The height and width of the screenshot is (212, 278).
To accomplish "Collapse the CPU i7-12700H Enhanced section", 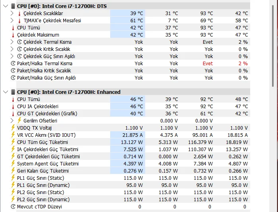I will [x=5, y=92].
